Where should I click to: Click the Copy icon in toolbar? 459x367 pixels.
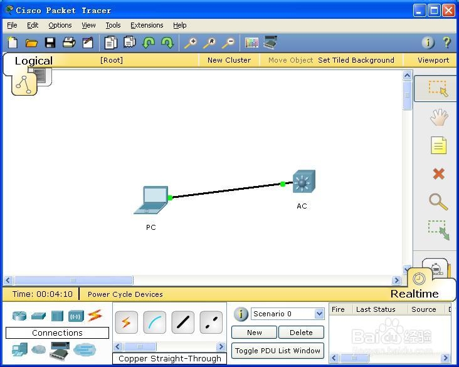tap(110, 43)
